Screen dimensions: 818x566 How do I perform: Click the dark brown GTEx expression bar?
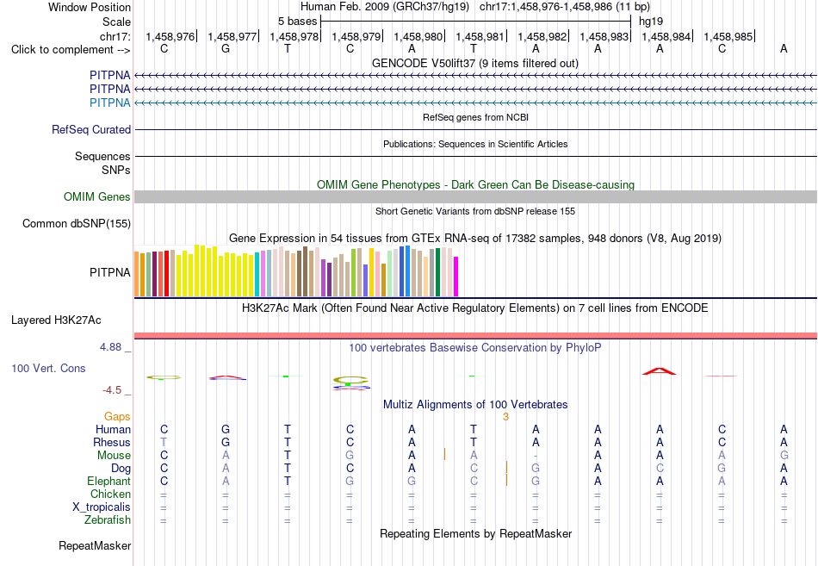(305, 271)
